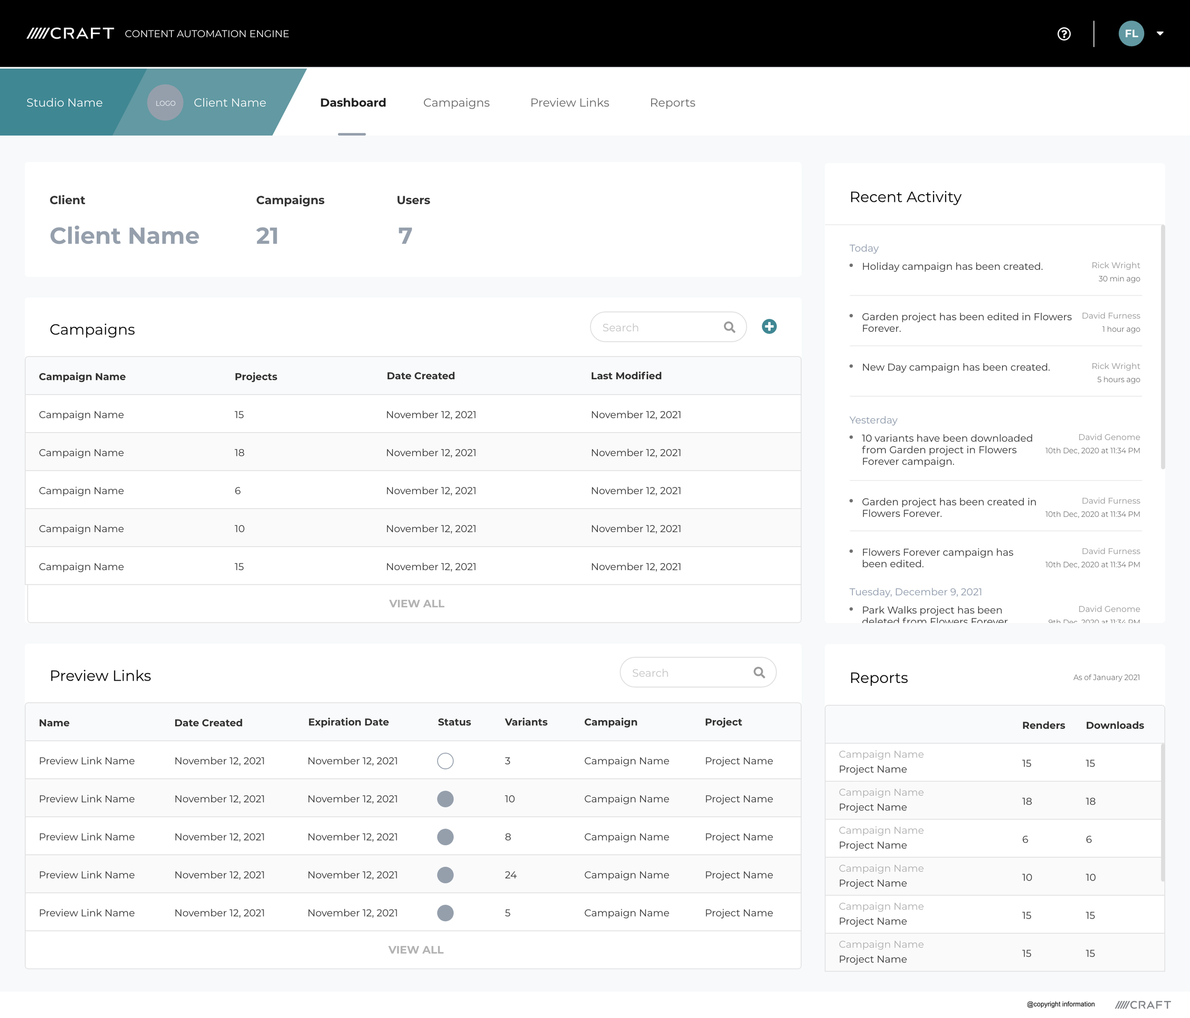Viewport: 1190px width, 1018px height.
Task: Open the Preview Links tab
Action: (569, 103)
